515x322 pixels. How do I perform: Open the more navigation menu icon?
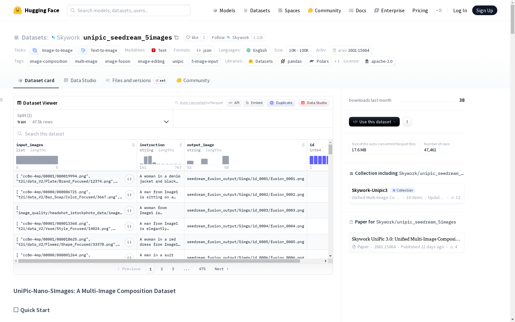pos(439,10)
